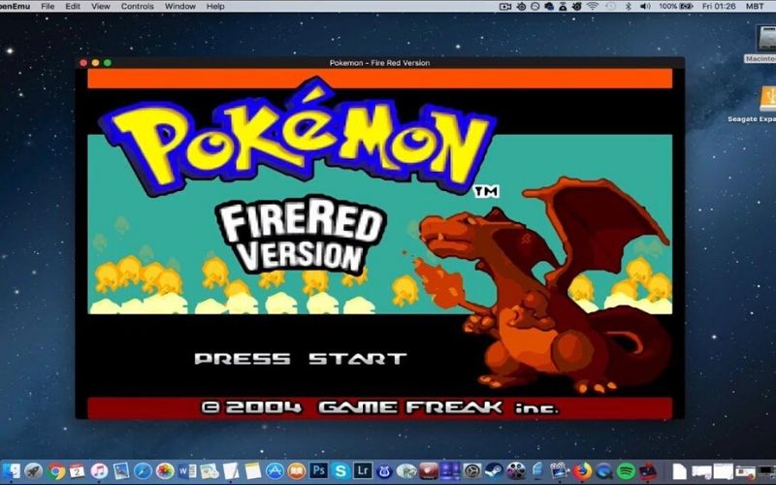Open iTunes from the dock

pyautogui.click(x=99, y=470)
